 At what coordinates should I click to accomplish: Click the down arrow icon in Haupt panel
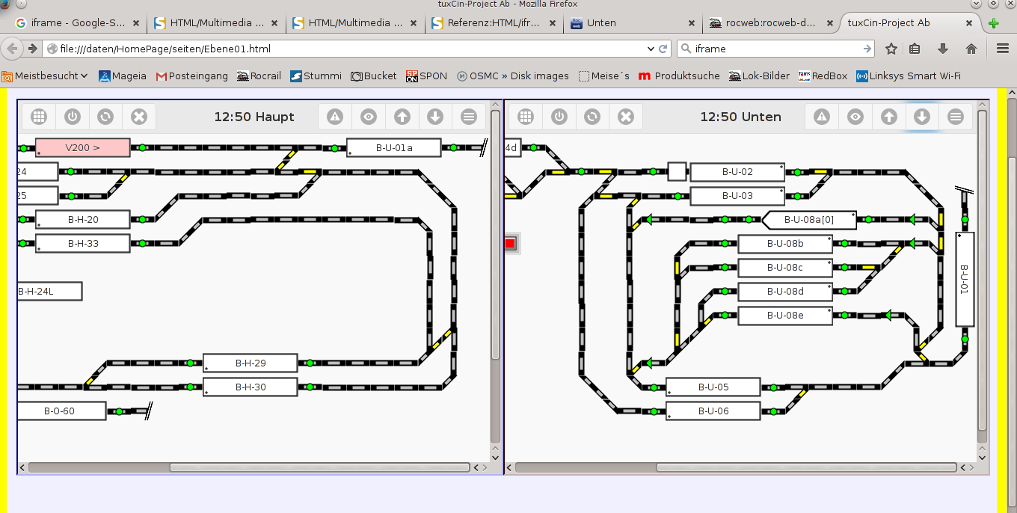tap(435, 117)
